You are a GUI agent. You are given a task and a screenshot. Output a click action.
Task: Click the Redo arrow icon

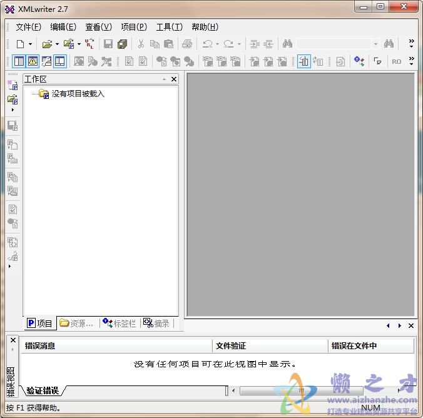point(229,44)
